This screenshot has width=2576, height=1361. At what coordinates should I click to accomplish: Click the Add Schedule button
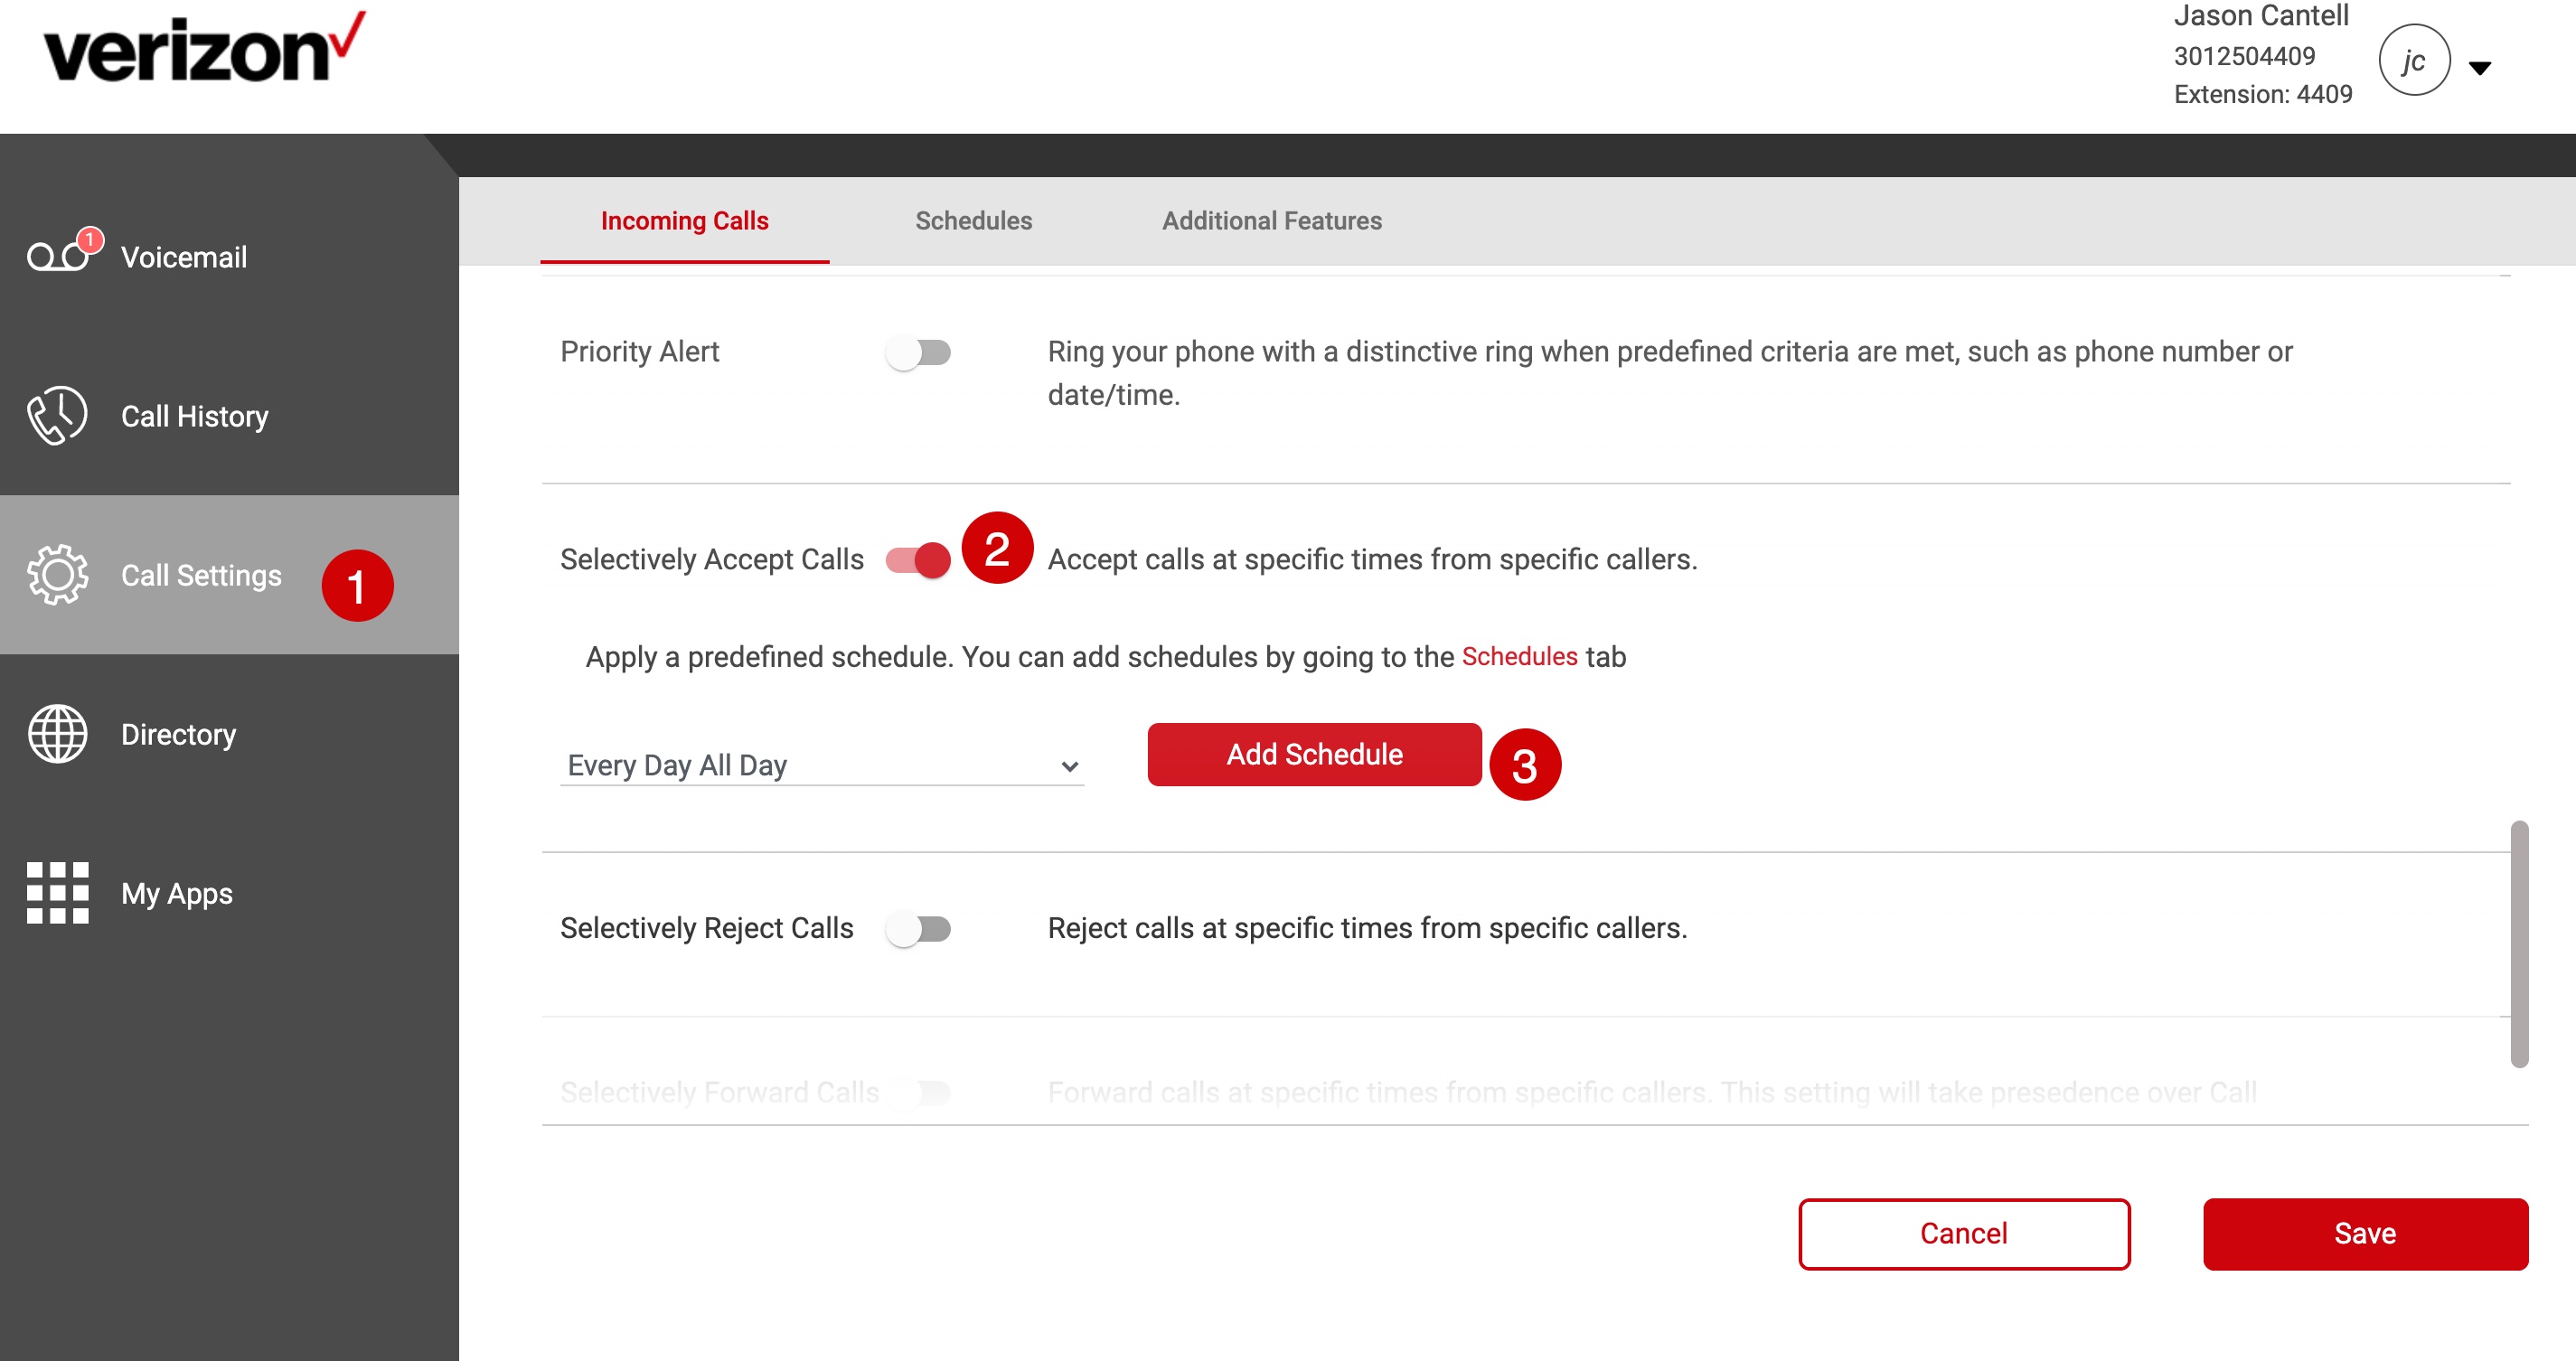[x=1313, y=755]
